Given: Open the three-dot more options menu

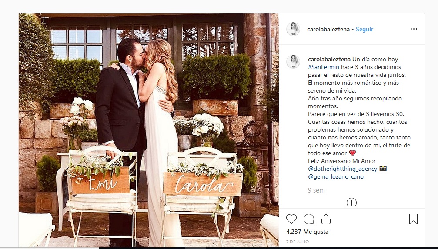Looking at the screenshot, I should click(x=414, y=29).
